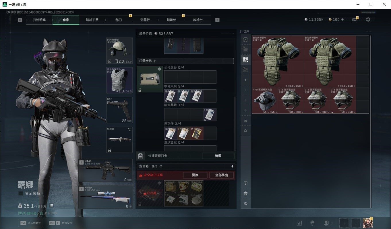
Task: Click the warehouse stack layers icon
Action: pos(245,193)
